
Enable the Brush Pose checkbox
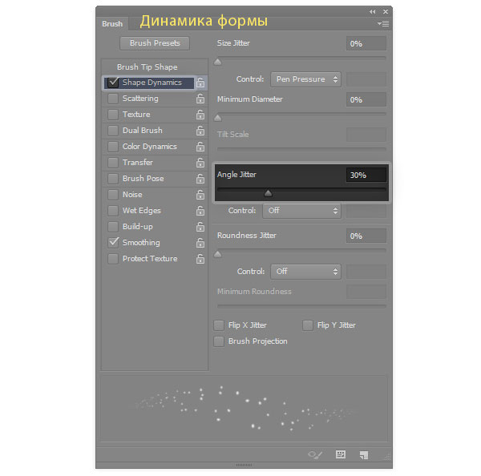click(x=113, y=178)
